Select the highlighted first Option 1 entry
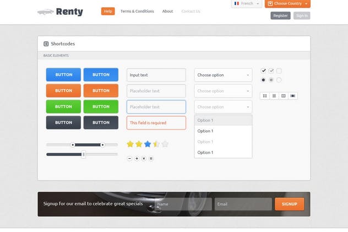This screenshot has width=348, height=232. coord(223,120)
